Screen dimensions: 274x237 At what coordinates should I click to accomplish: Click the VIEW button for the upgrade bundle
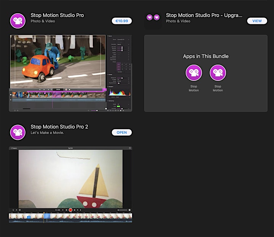click(257, 21)
